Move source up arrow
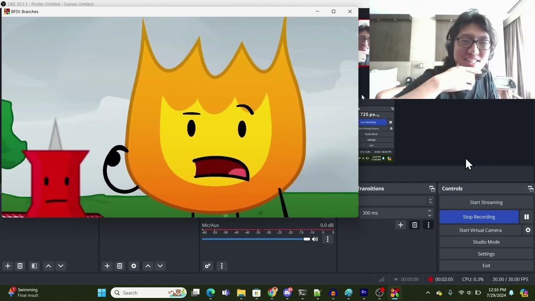 [x=148, y=266]
